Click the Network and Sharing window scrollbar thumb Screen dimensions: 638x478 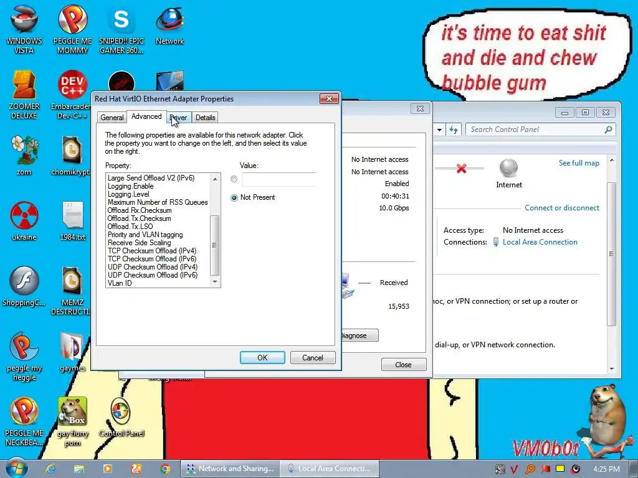[611, 254]
